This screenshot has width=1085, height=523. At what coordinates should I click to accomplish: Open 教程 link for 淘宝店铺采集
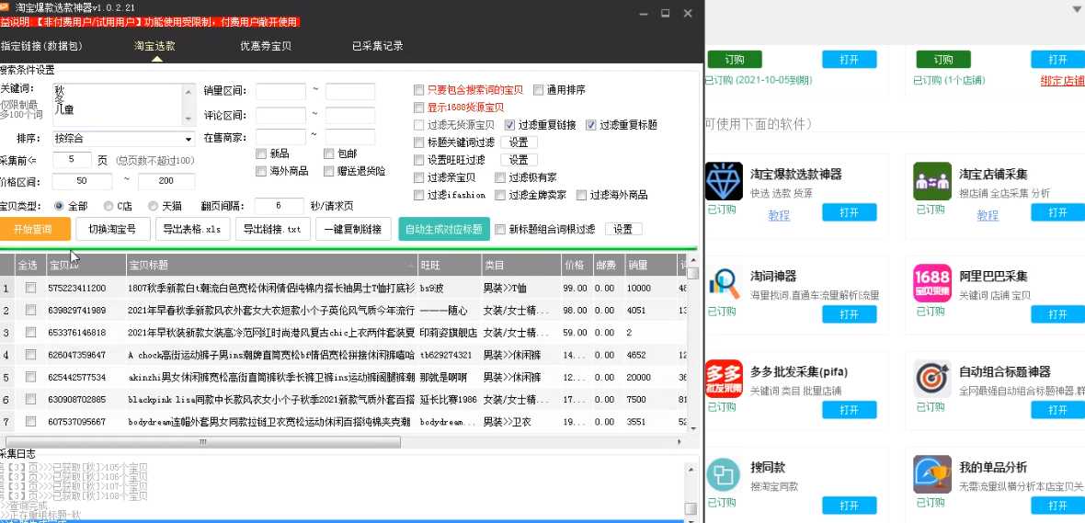988,215
